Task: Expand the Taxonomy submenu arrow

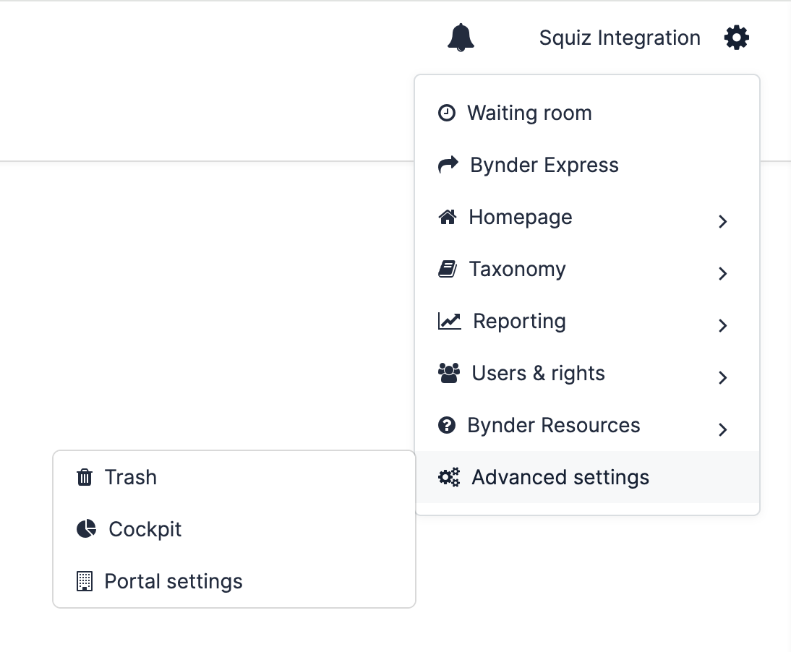Action: pos(722,273)
